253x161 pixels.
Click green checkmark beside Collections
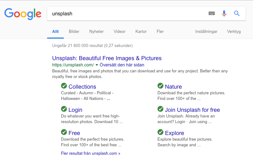click(x=64, y=86)
